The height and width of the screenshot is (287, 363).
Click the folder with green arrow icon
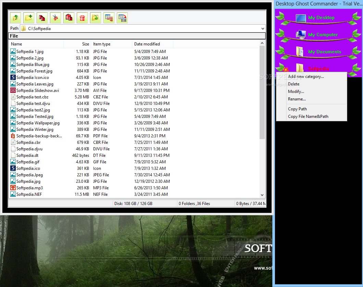tap(96, 18)
